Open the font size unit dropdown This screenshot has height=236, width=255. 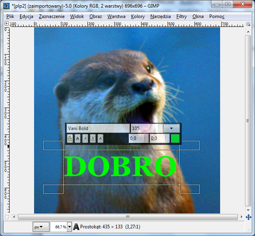click(172, 128)
